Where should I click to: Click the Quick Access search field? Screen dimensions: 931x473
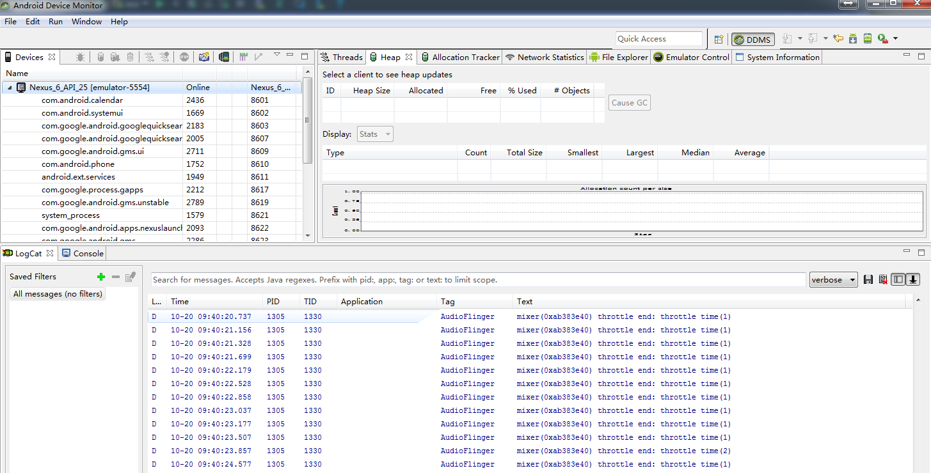pyautogui.click(x=659, y=39)
